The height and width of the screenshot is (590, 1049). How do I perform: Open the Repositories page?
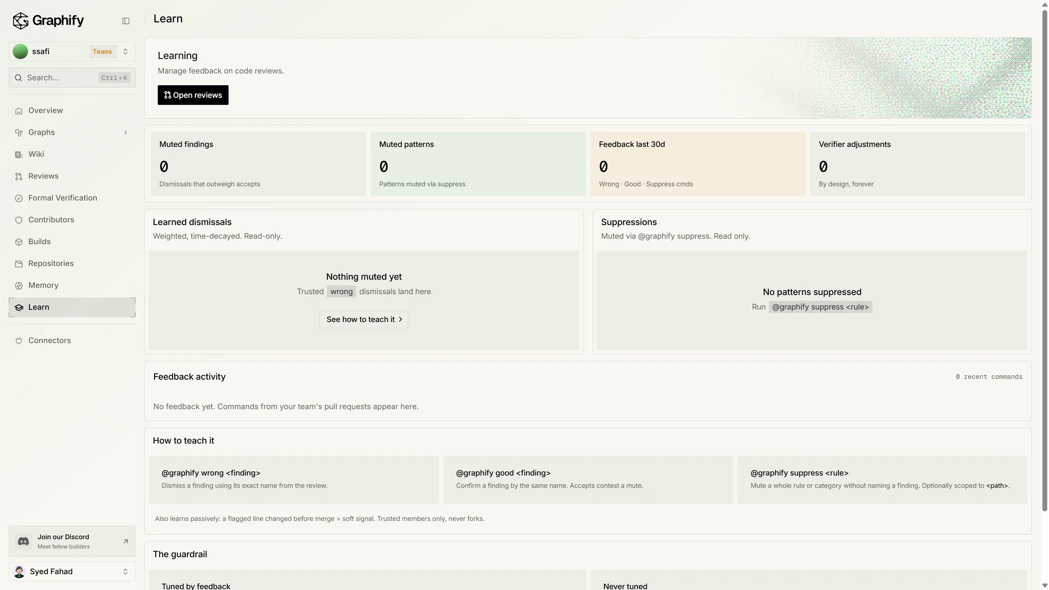72,264
